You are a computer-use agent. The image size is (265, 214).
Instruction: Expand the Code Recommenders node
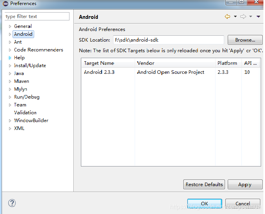pos(10,50)
